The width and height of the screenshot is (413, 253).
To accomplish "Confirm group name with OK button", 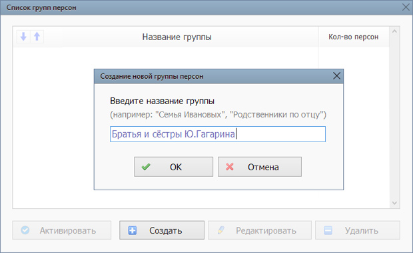I will pos(173,167).
